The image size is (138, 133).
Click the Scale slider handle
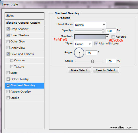pyautogui.click(x=92, y=61)
